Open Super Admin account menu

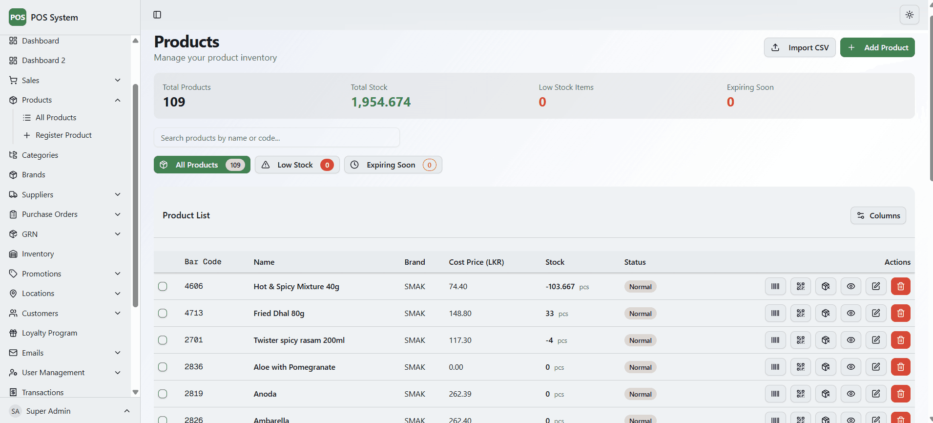(x=70, y=411)
